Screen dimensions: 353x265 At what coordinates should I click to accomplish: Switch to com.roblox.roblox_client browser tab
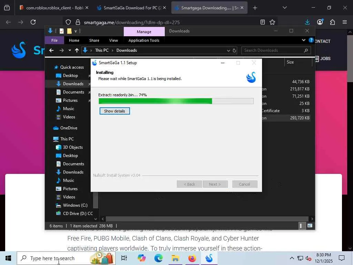[x=54, y=8]
